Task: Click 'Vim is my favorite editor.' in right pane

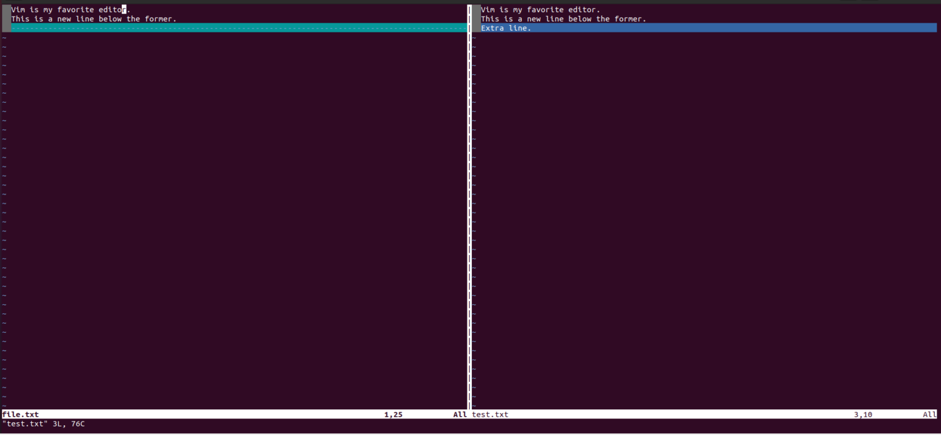Action: click(x=539, y=9)
